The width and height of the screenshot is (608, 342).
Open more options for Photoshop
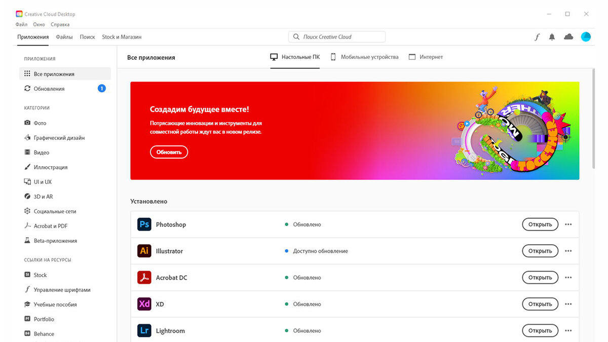[x=568, y=224]
